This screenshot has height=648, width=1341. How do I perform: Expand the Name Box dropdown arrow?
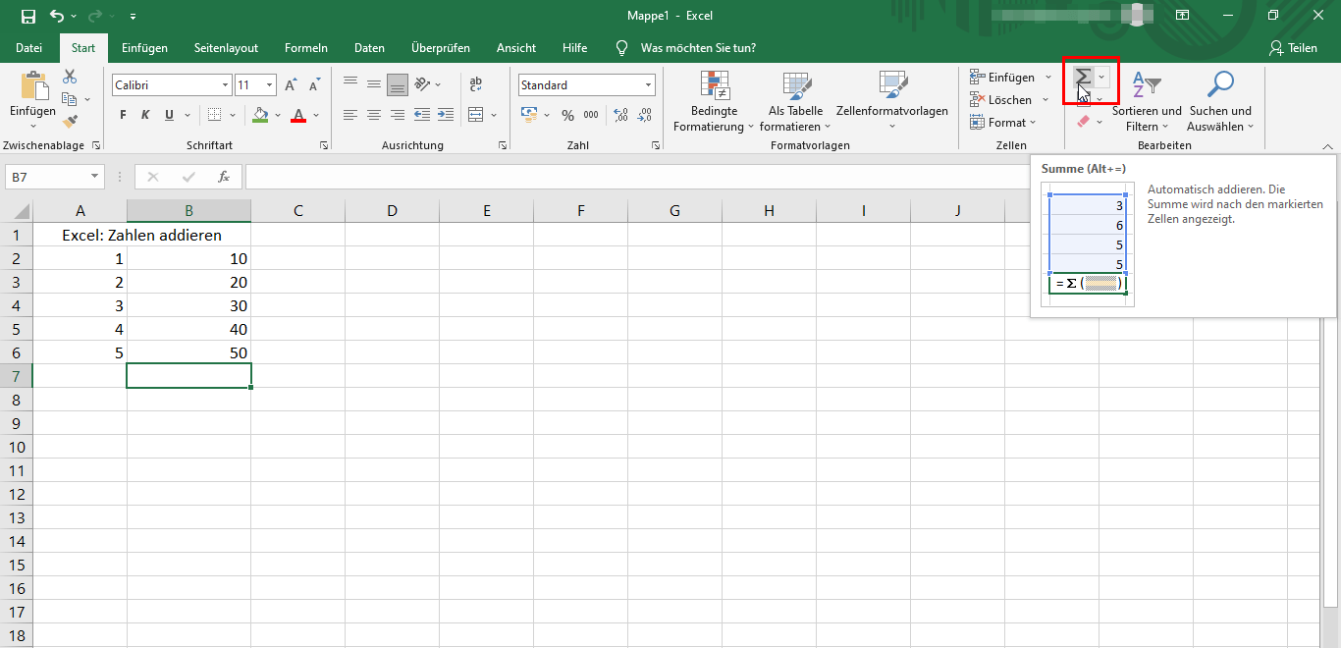pos(95,177)
